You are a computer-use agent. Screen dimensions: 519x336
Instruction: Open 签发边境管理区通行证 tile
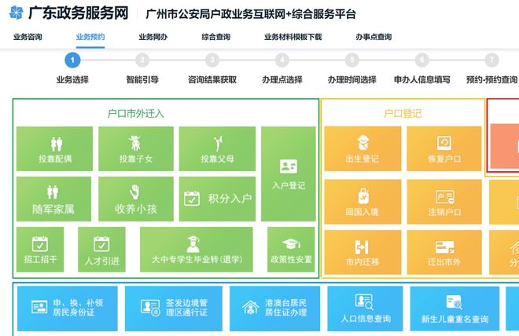pyautogui.click(x=174, y=309)
